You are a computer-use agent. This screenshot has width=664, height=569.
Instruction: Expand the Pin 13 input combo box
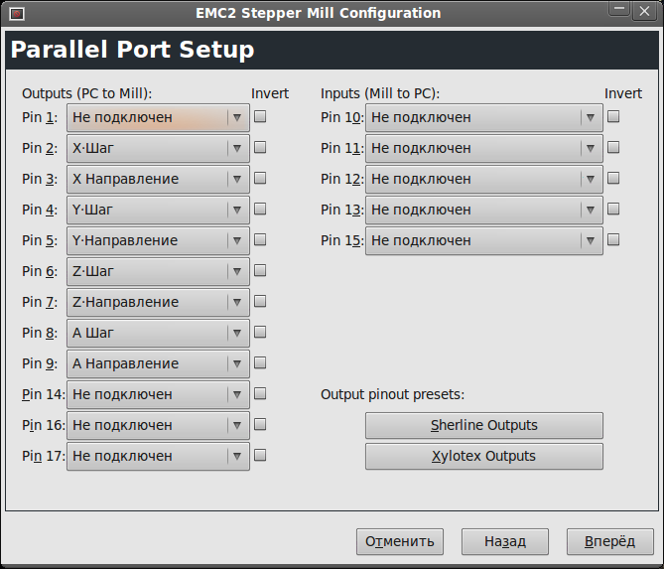coord(483,211)
